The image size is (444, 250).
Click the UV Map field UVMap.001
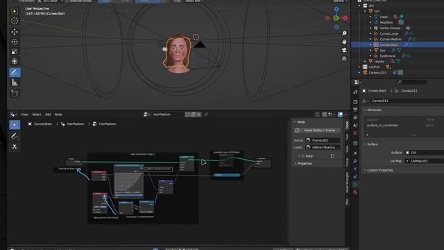[424, 161]
